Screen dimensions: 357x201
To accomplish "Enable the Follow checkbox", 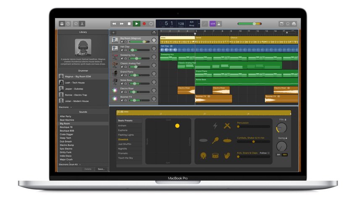I will (269, 153).
